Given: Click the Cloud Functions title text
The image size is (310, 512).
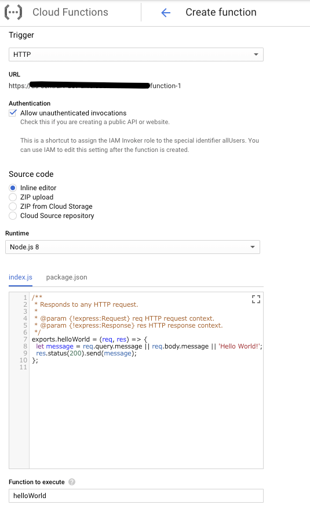Looking at the screenshot, I should click(71, 12).
